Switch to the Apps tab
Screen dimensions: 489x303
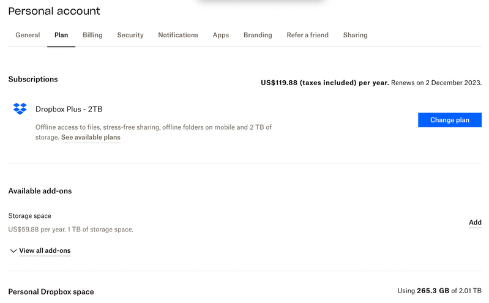click(221, 36)
